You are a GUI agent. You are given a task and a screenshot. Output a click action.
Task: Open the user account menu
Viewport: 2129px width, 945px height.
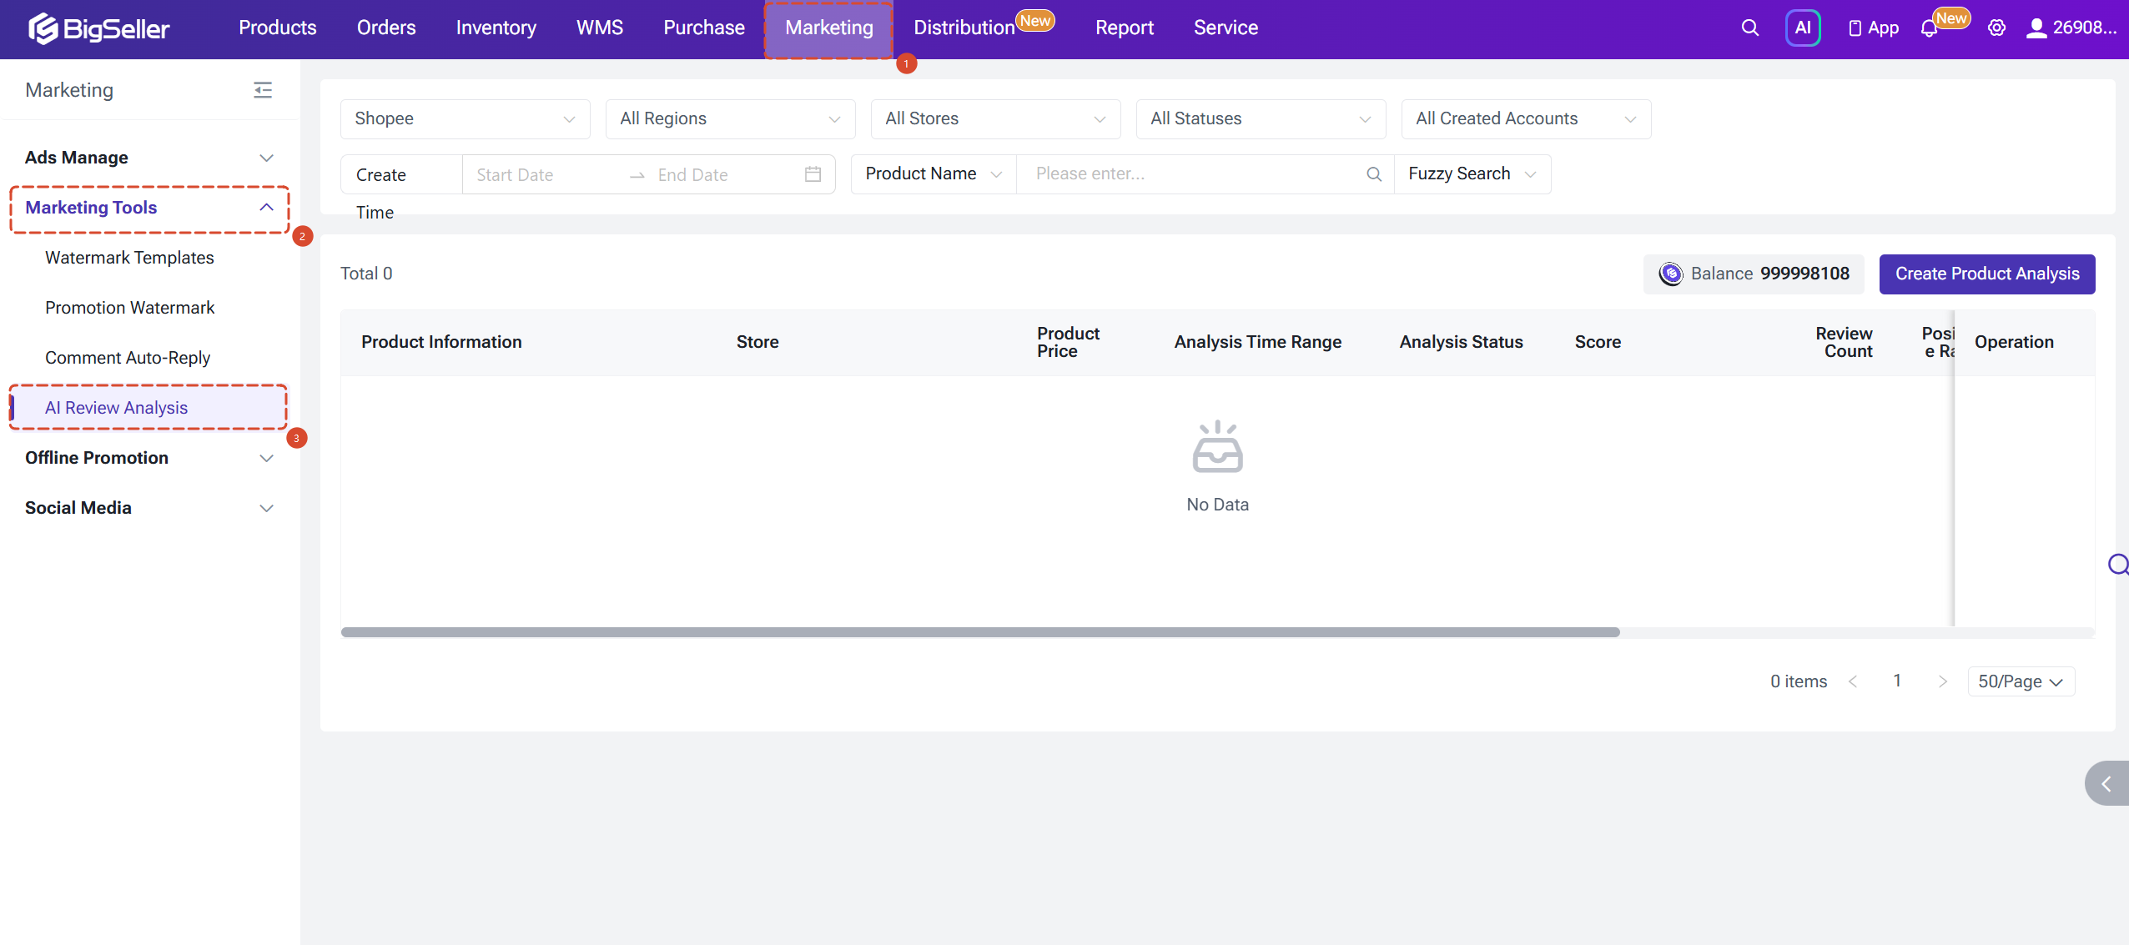click(2071, 28)
